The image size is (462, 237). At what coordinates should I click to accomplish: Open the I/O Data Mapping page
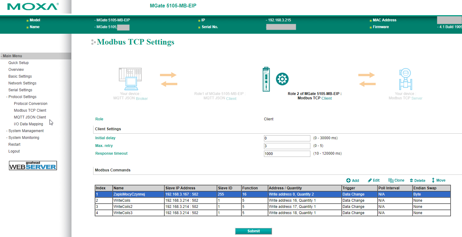tap(28, 124)
